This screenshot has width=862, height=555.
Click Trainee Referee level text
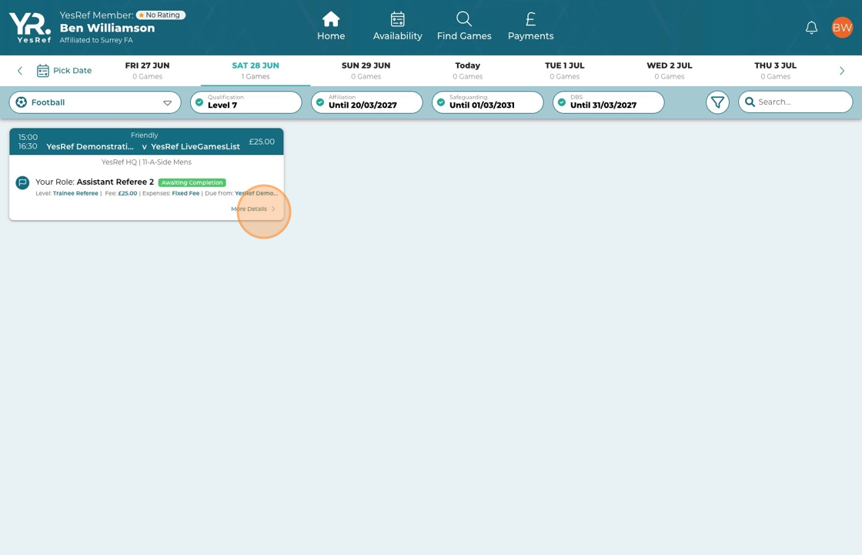point(75,194)
